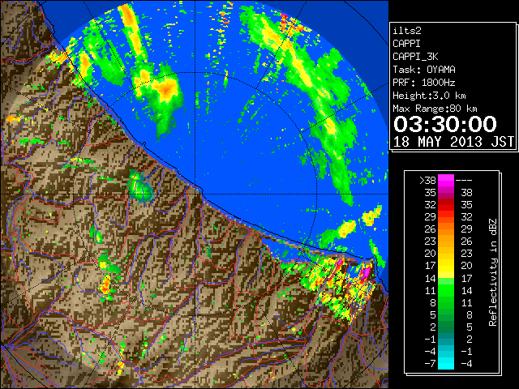
Task: Click the '-7' legend value
Action: click(x=430, y=363)
